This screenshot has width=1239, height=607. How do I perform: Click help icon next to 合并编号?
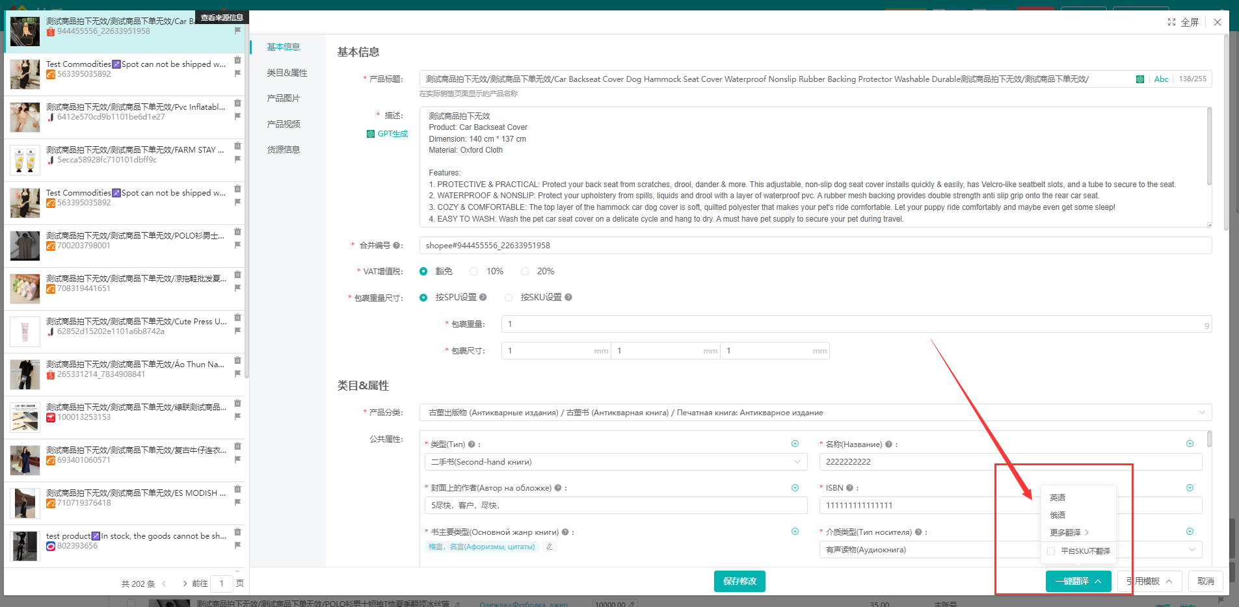point(396,246)
